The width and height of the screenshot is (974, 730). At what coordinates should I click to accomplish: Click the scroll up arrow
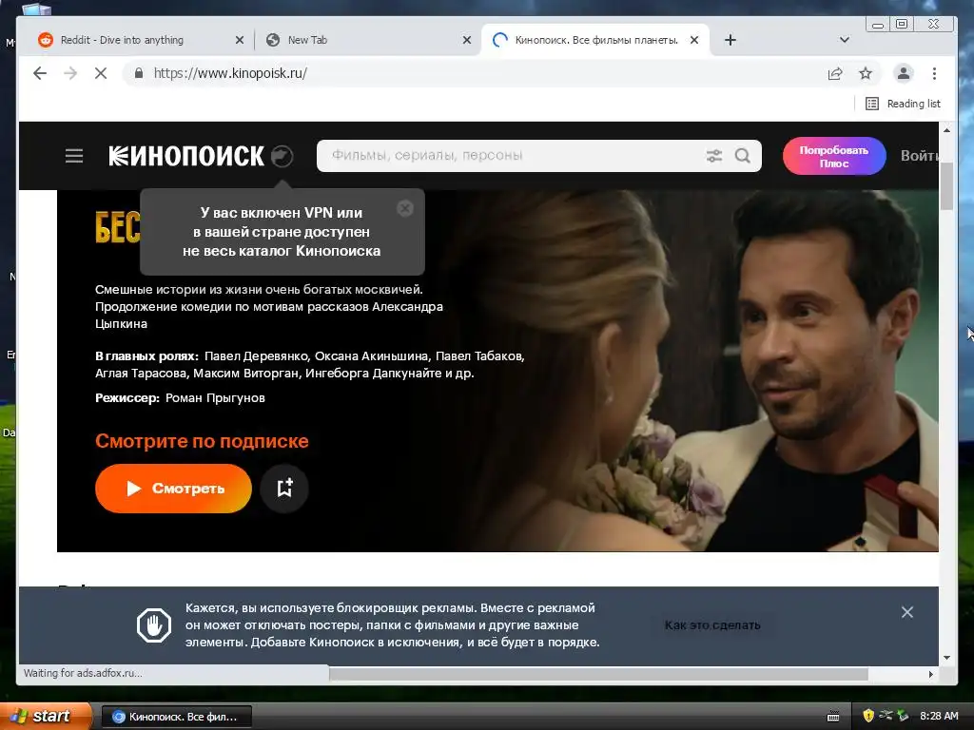point(946,130)
